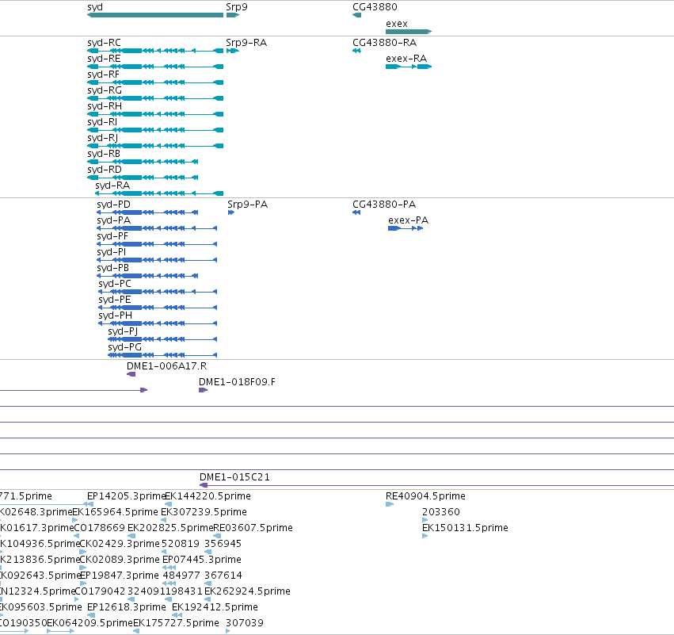
Task: Click the DME1-006A17.R clone end
Action: (131, 374)
